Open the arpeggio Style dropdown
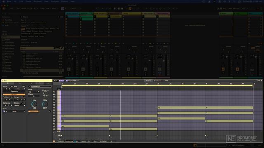 pyautogui.click(x=34, y=92)
